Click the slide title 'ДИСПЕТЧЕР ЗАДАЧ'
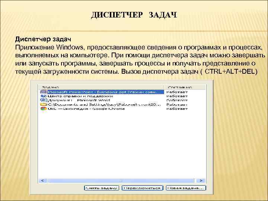 [x=134, y=15]
